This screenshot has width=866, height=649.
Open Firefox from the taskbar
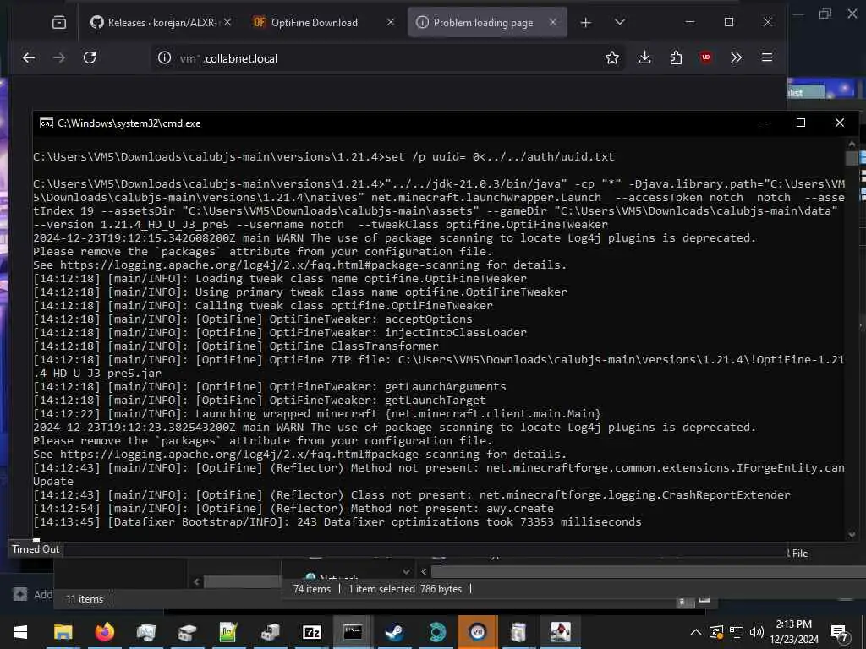coord(104,632)
